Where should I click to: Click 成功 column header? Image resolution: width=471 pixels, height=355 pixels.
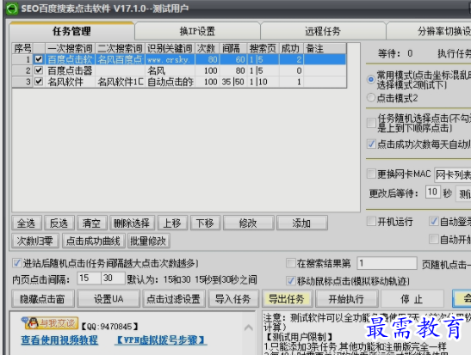(291, 48)
